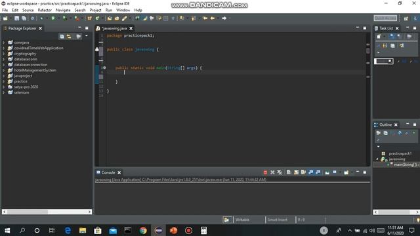Select the Console tab
The image size is (420, 236).
tap(108, 172)
